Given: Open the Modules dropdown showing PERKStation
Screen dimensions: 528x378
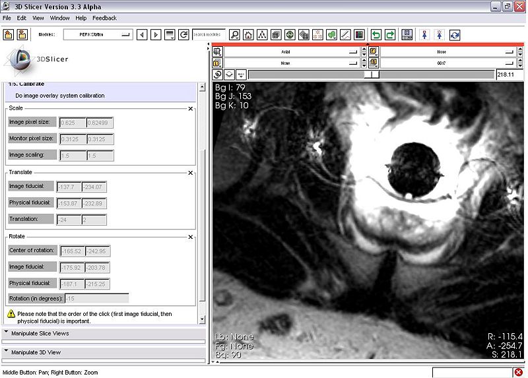Looking at the screenshot, I should click(98, 34).
